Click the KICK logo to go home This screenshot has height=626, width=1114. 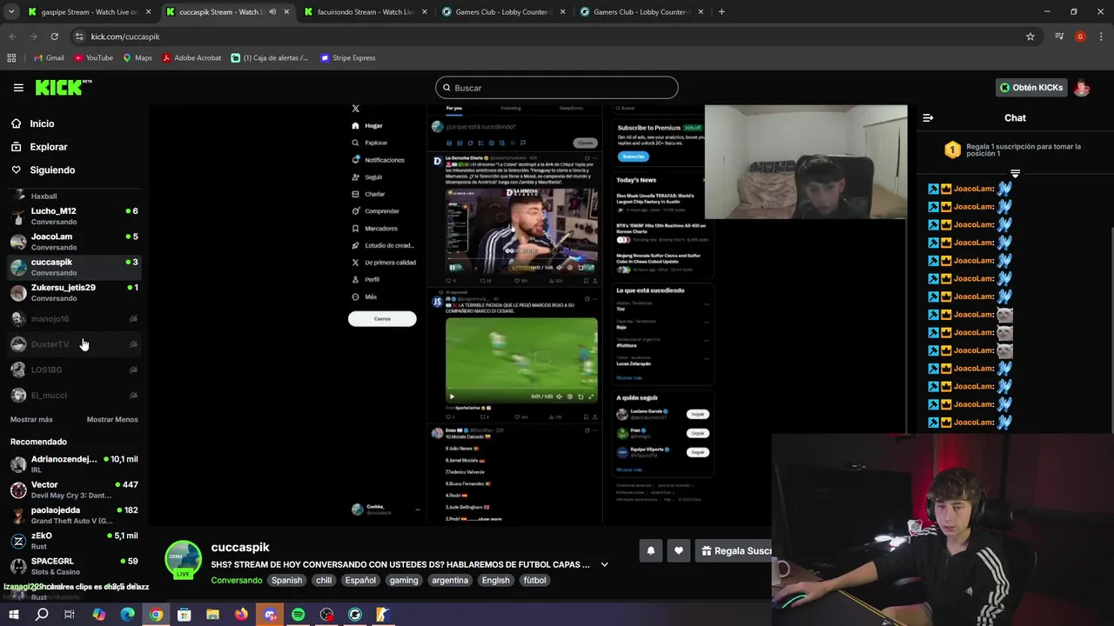click(x=63, y=87)
